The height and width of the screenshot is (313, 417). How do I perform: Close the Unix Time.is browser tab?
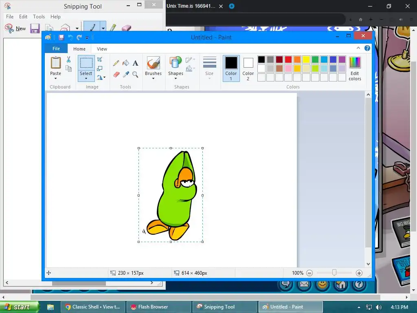pos(221,7)
